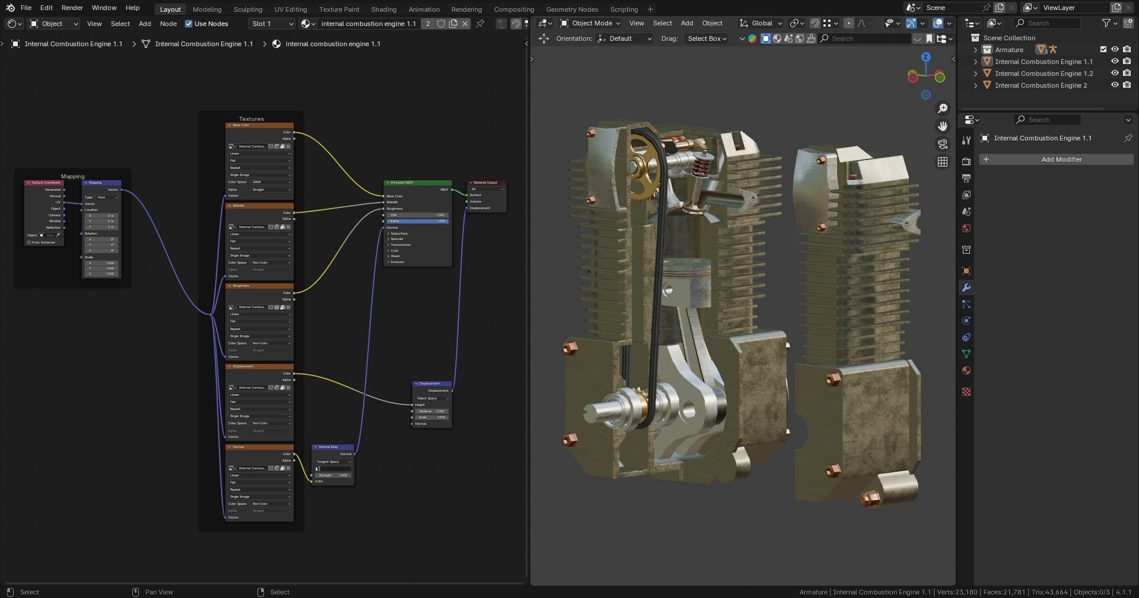Image resolution: width=1139 pixels, height=598 pixels.
Task: Expand Internal Combustion Engine 2 tree item
Action: pos(975,85)
